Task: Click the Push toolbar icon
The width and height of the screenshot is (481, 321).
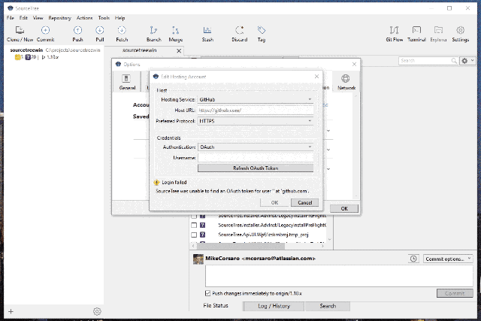Action: 77,34
